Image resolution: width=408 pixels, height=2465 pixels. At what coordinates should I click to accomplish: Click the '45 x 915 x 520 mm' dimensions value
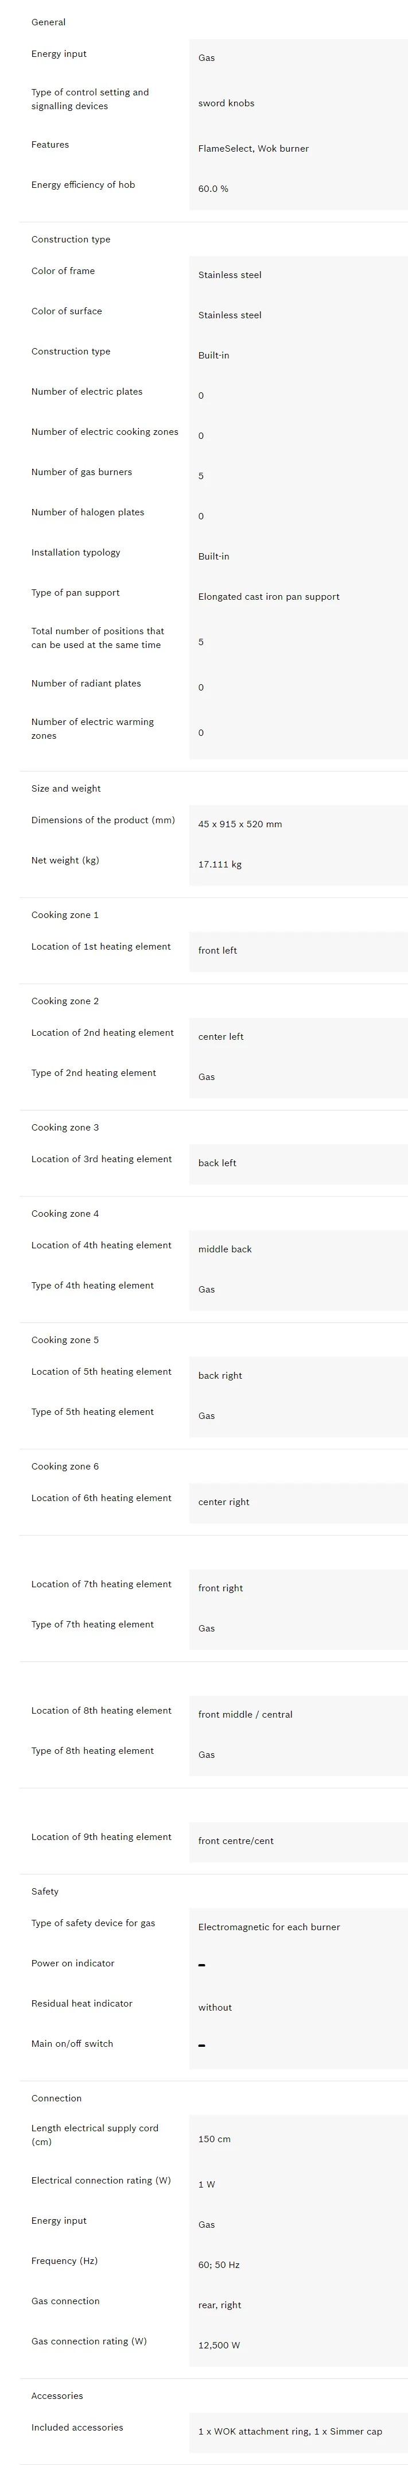tap(240, 825)
